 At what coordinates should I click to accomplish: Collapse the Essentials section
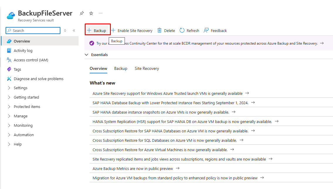coord(86,55)
